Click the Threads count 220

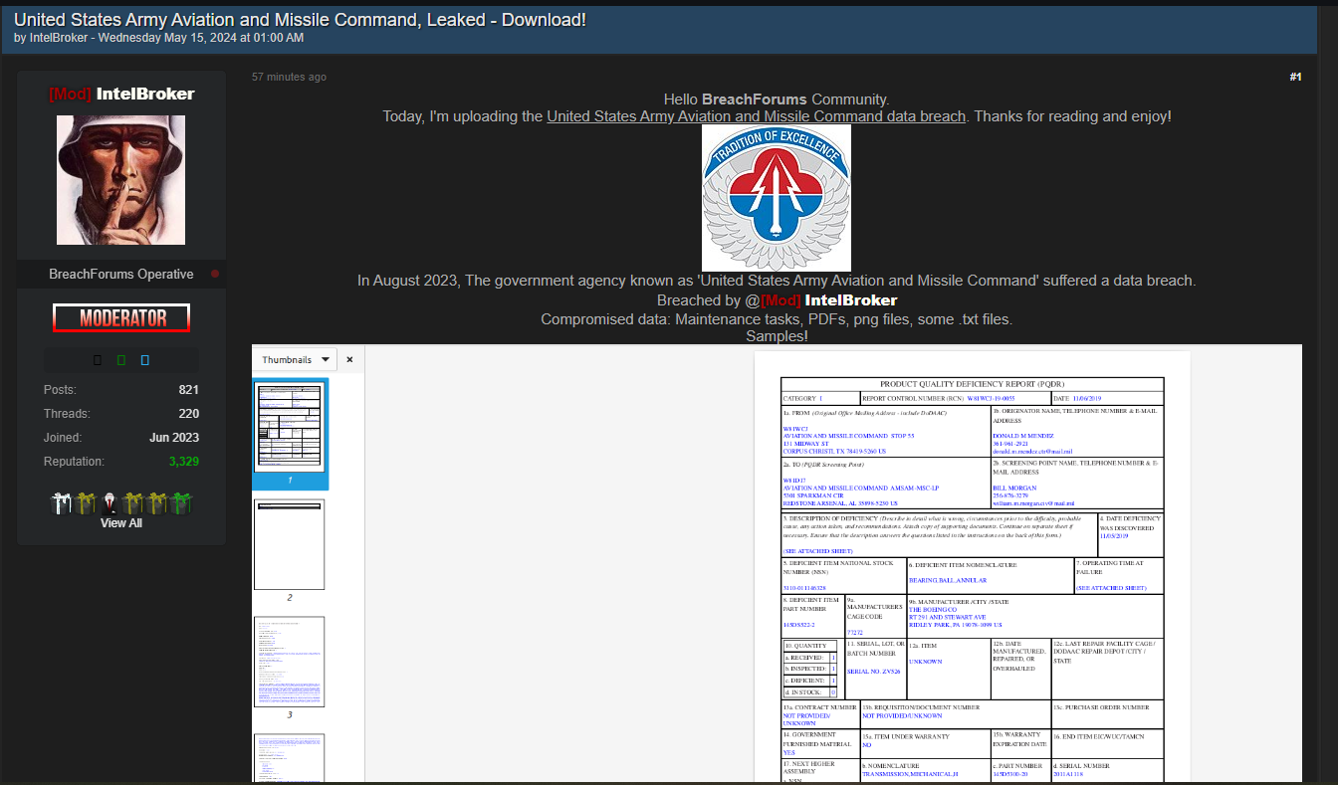click(189, 414)
